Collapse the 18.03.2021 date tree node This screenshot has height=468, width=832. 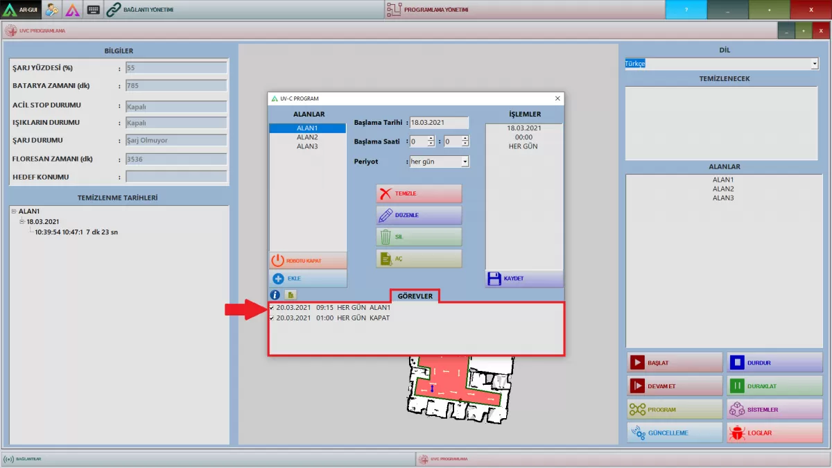pyautogui.click(x=22, y=222)
